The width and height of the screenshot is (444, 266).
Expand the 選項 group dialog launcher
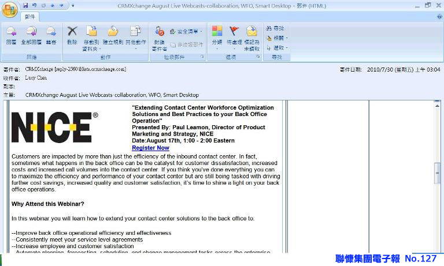(258, 57)
